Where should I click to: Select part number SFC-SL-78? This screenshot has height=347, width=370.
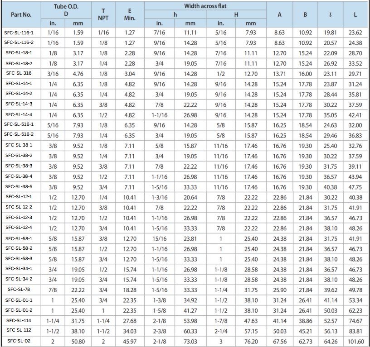pyautogui.click(x=21, y=289)
